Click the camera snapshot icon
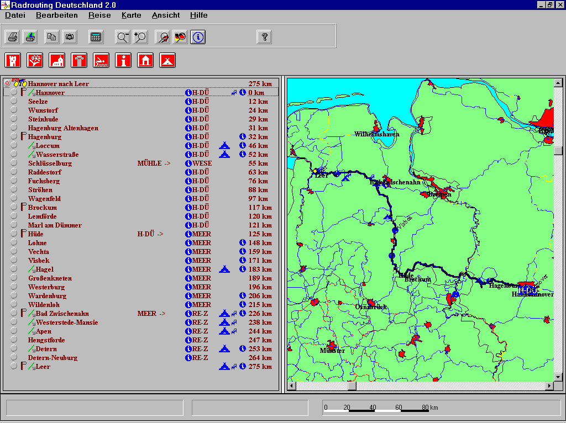This screenshot has width=566, height=423. (70, 37)
